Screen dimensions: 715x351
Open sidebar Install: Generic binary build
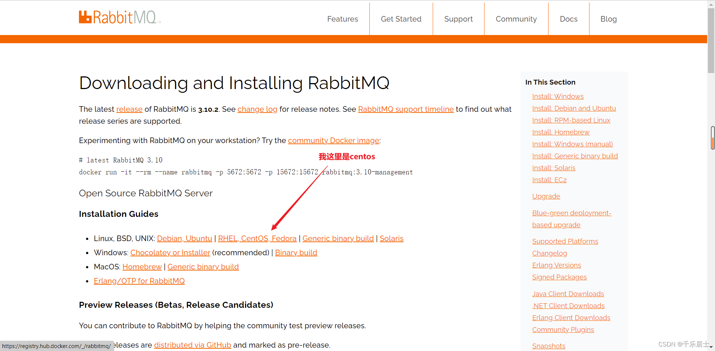[575, 156]
